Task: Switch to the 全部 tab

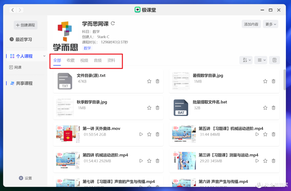Action: coord(57,60)
